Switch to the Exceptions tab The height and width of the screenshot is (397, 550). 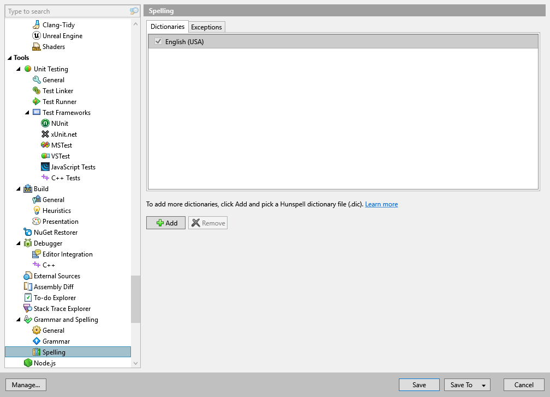point(206,27)
